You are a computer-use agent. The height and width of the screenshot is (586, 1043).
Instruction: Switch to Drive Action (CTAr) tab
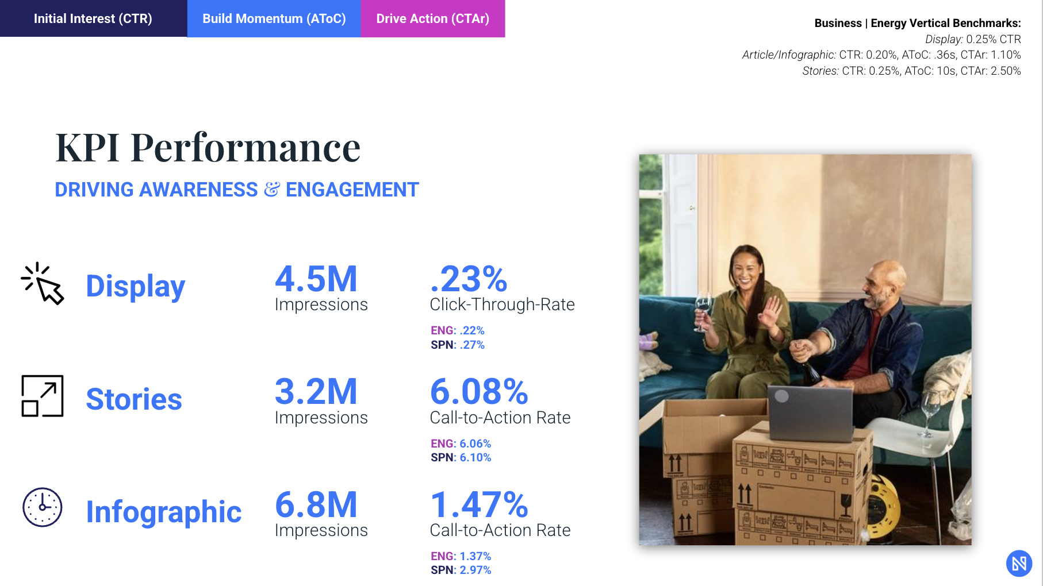click(432, 18)
